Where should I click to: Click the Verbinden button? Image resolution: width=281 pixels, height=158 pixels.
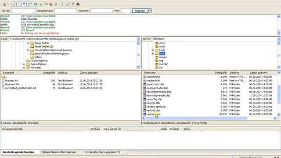(x=140, y=11)
